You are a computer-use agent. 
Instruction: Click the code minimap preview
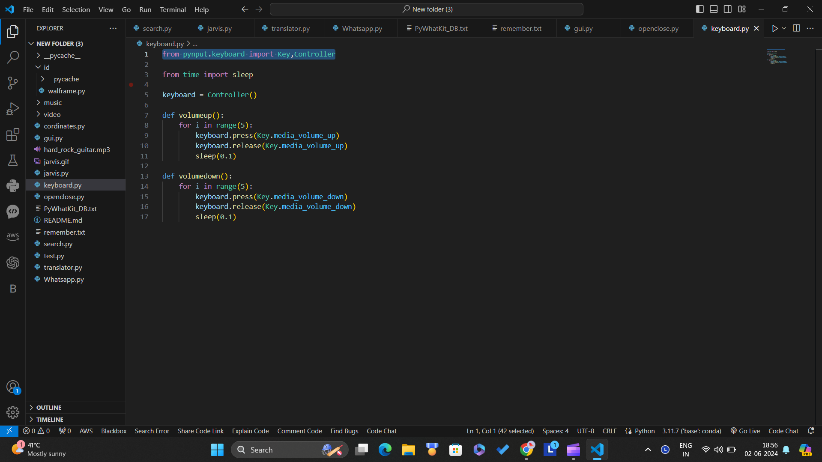point(777,57)
